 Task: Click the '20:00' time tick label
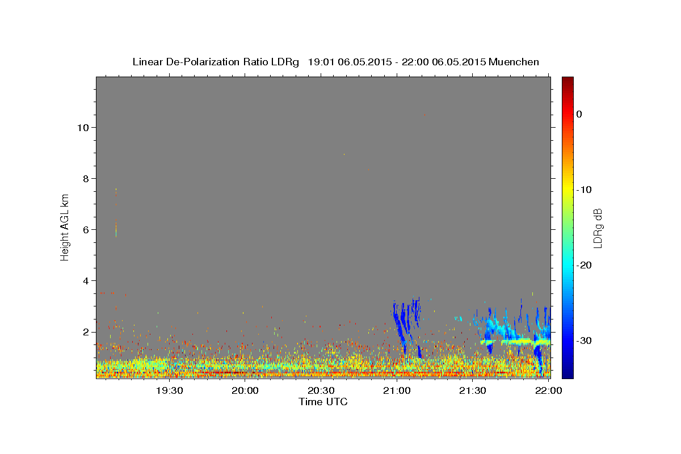pyautogui.click(x=245, y=390)
